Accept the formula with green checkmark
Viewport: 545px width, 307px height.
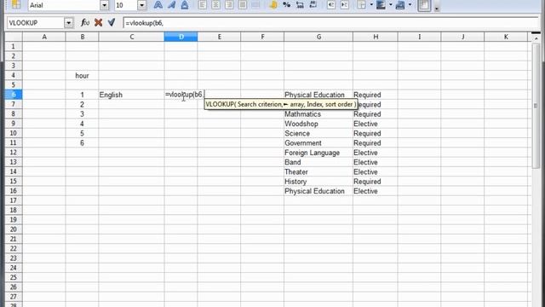(x=112, y=23)
